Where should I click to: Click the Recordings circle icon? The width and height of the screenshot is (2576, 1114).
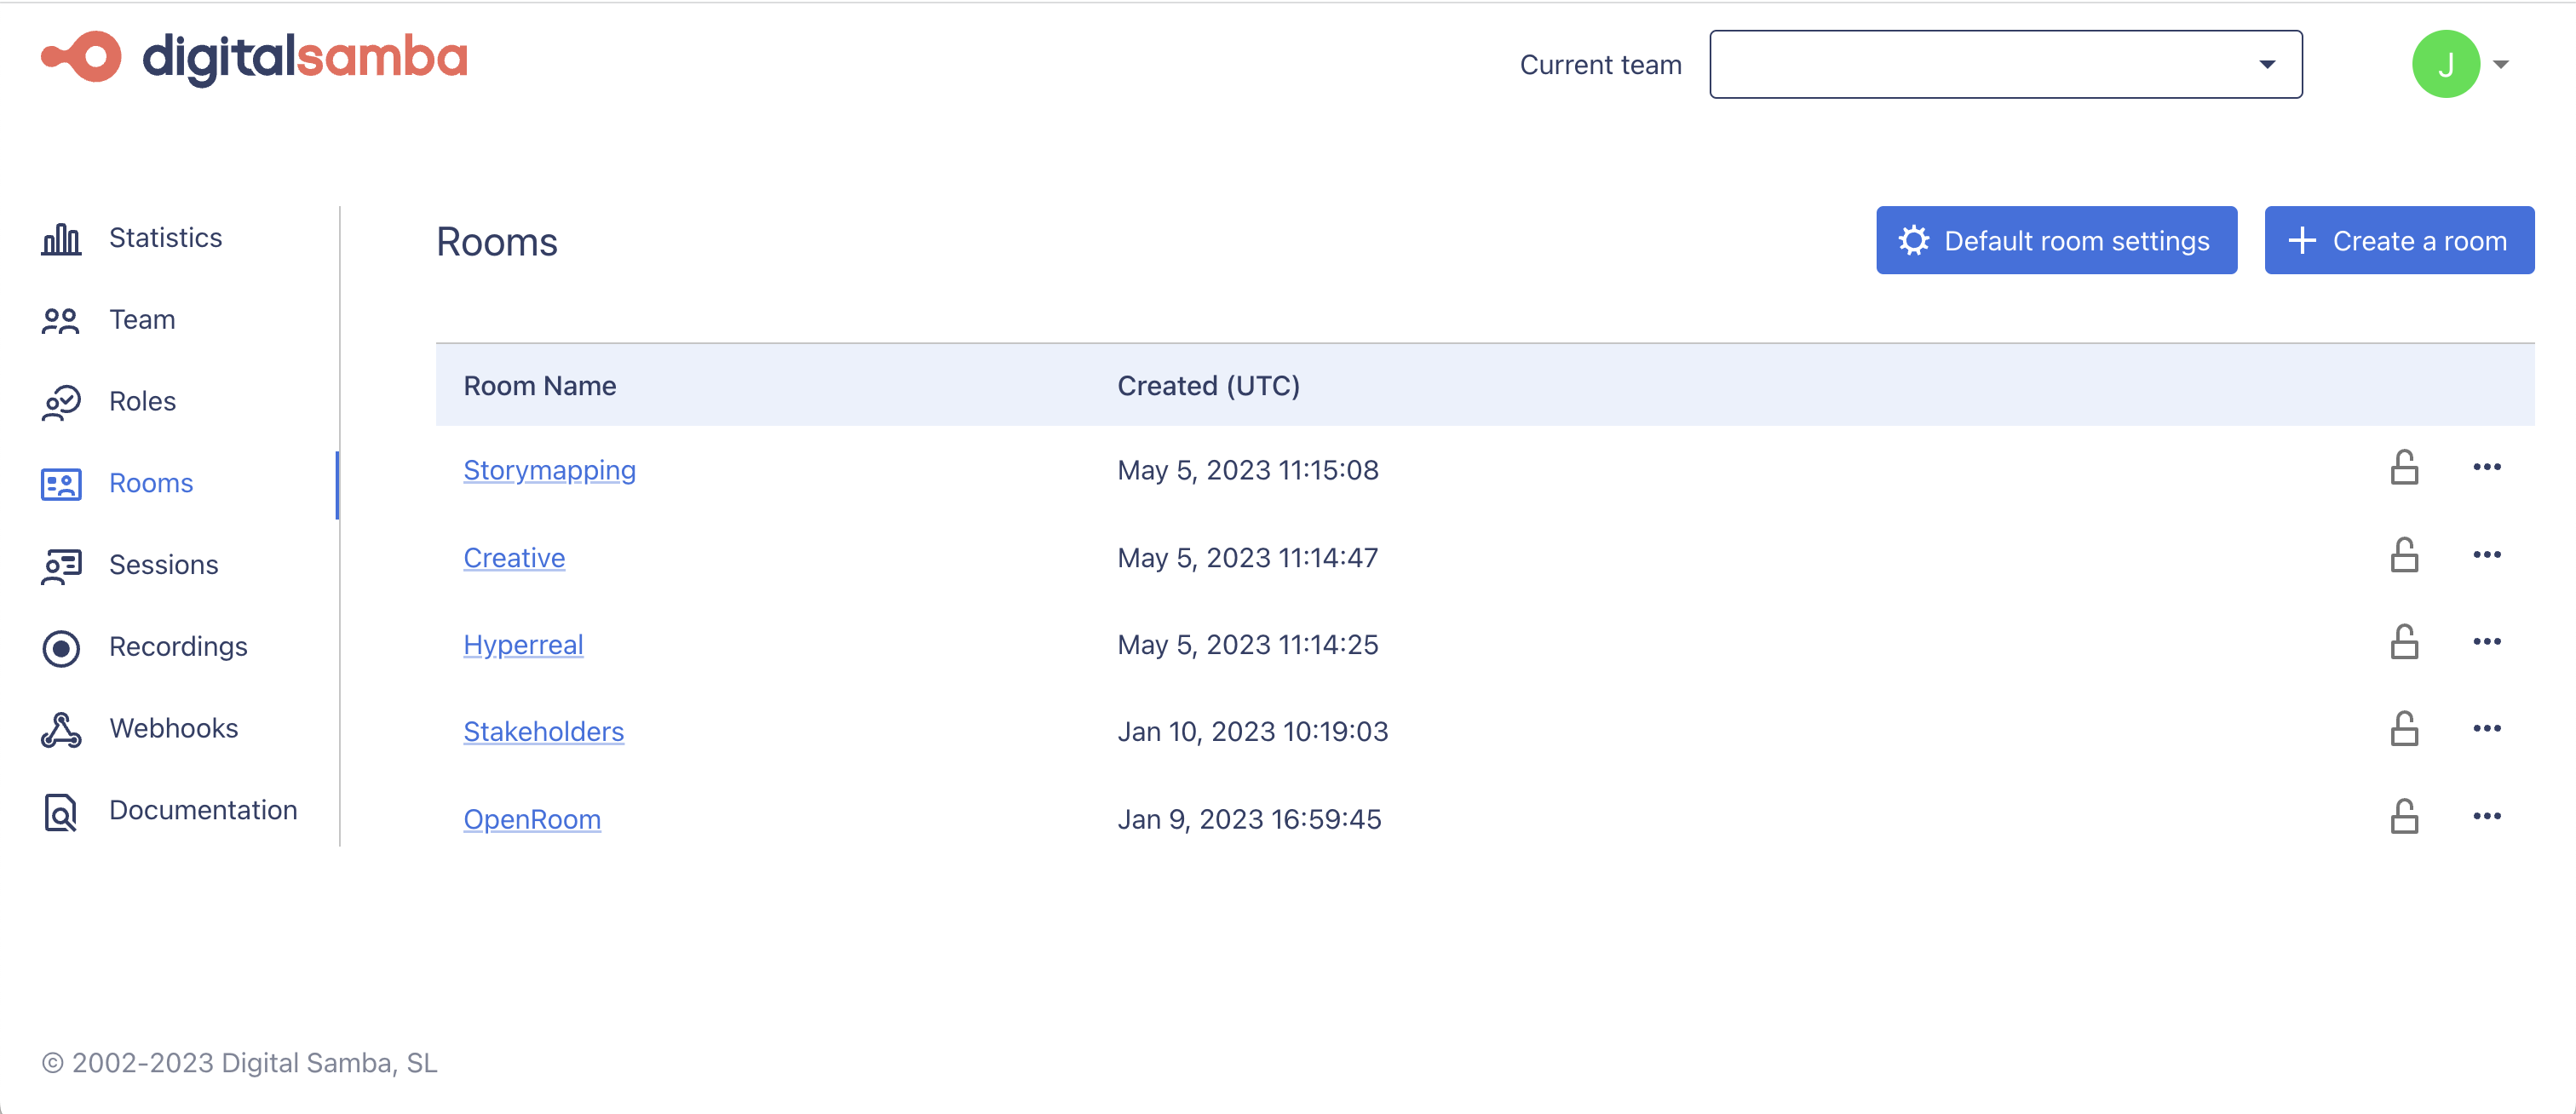[61, 648]
